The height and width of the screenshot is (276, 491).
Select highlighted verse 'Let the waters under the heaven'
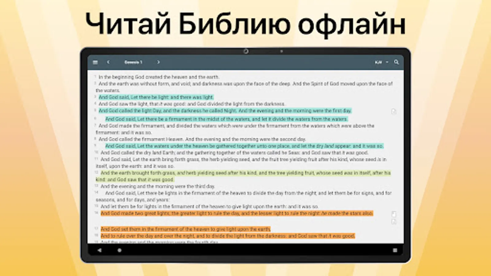tap(244, 146)
